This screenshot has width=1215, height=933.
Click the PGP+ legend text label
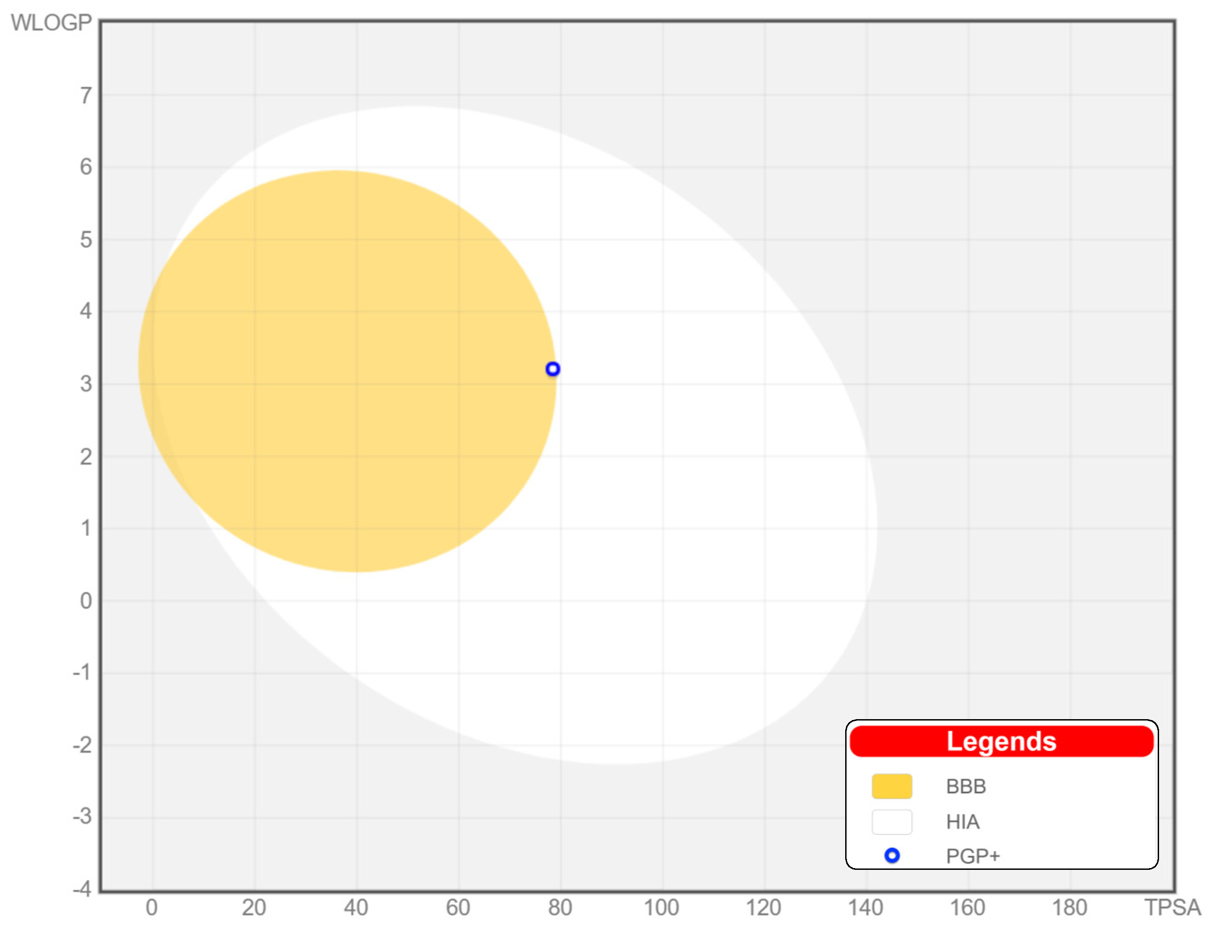[x=972, y=856]
